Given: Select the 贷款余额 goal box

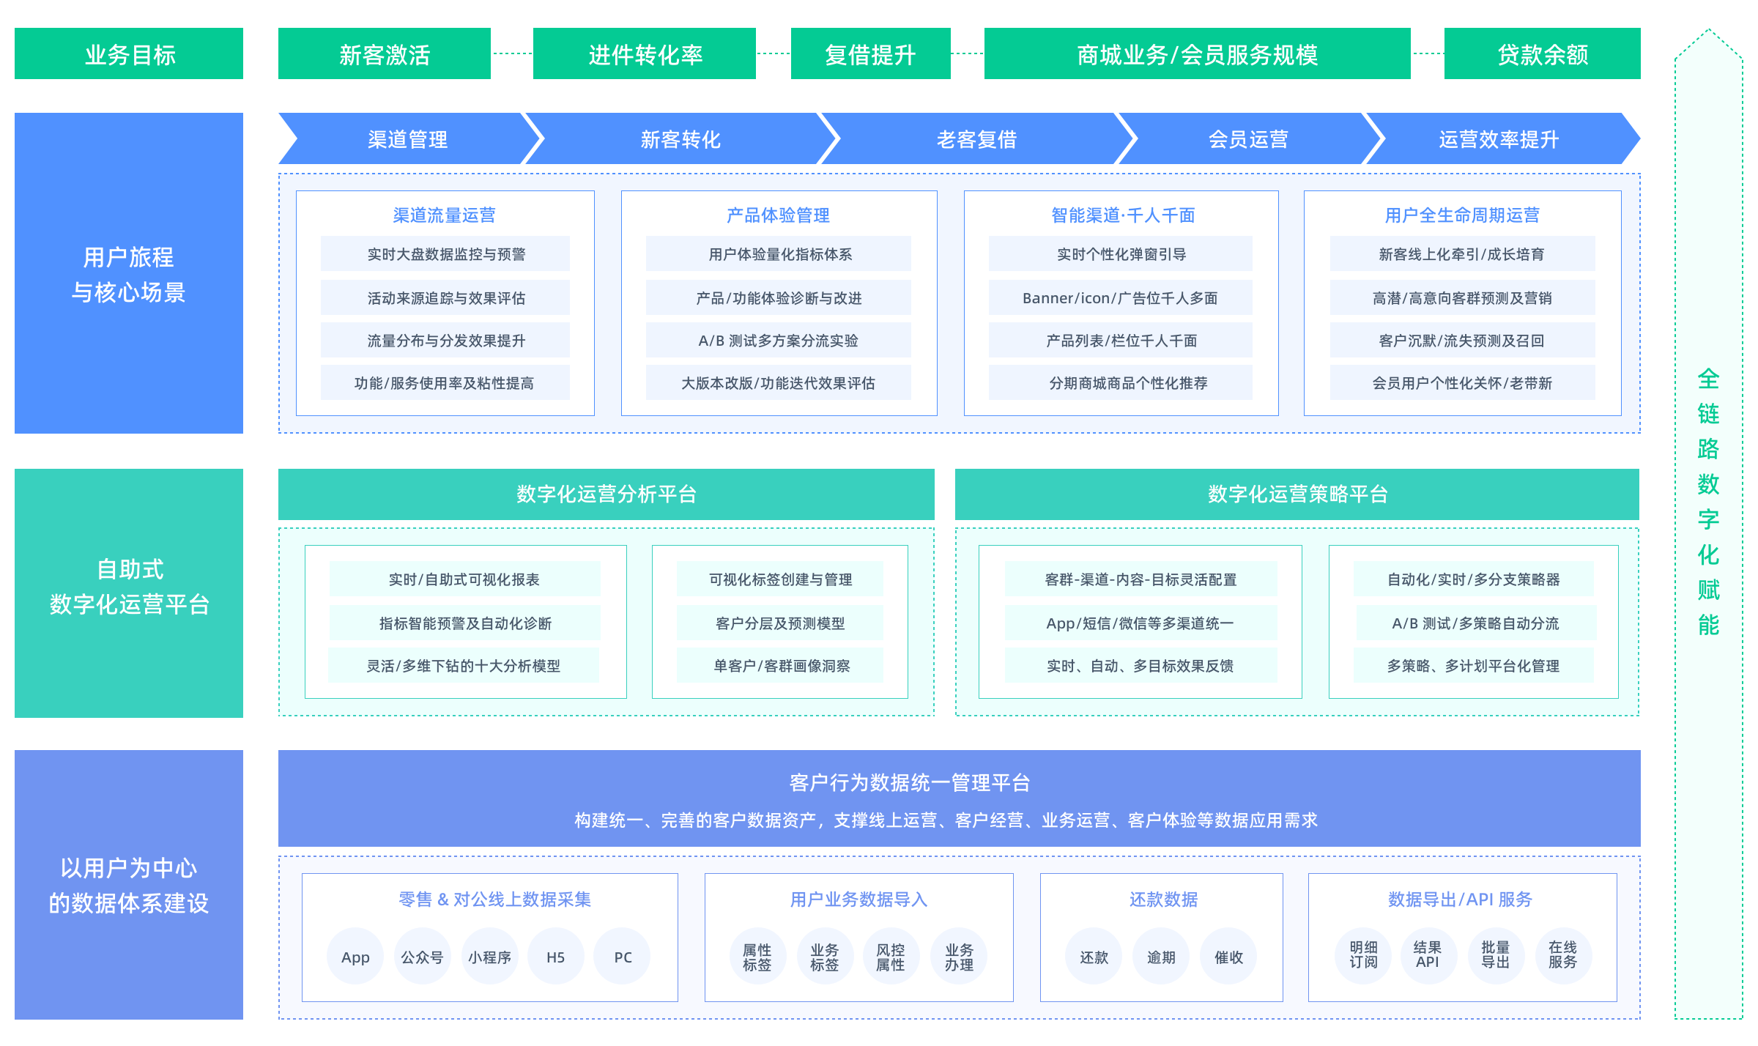Looking at the screenshot, I should tap(1543, 53).
